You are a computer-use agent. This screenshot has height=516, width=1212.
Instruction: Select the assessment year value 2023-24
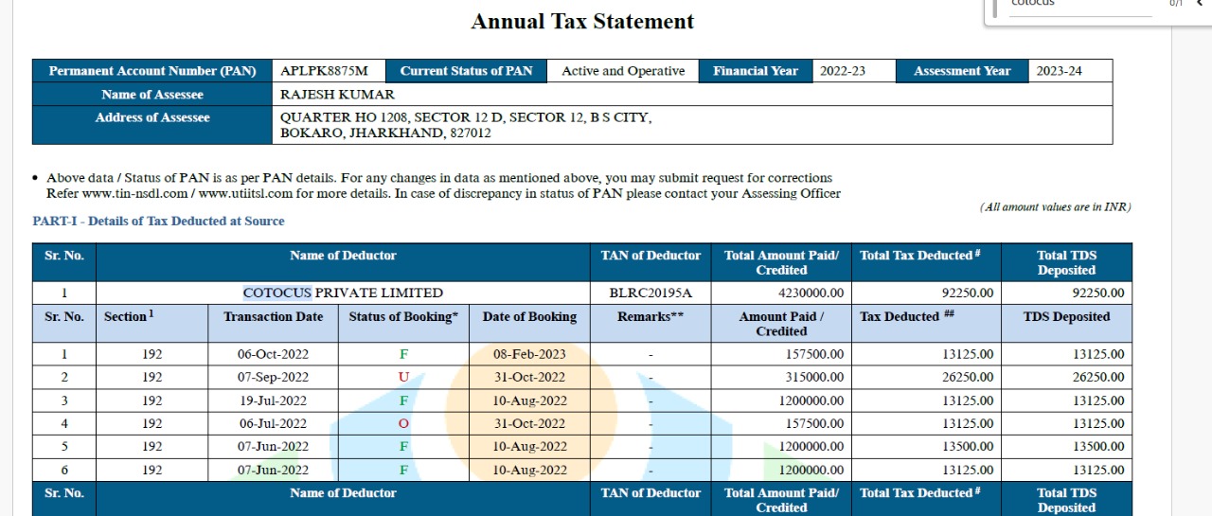[x=1060, y=71]
